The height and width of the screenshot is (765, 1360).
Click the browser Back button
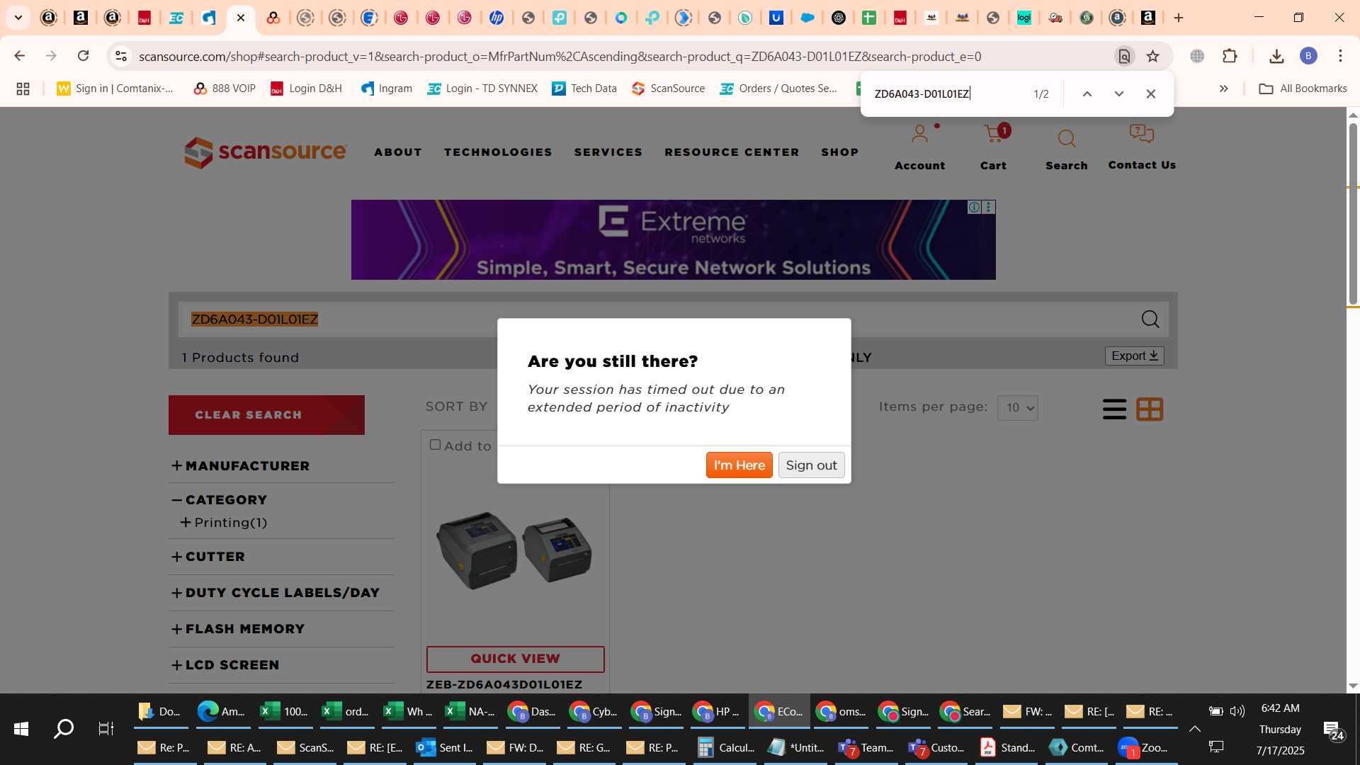[19, 56]
